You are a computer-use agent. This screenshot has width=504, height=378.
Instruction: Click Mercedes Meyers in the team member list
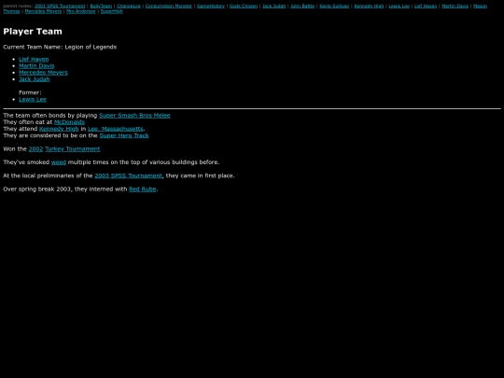pyautogui.click(x=43, y=73)
